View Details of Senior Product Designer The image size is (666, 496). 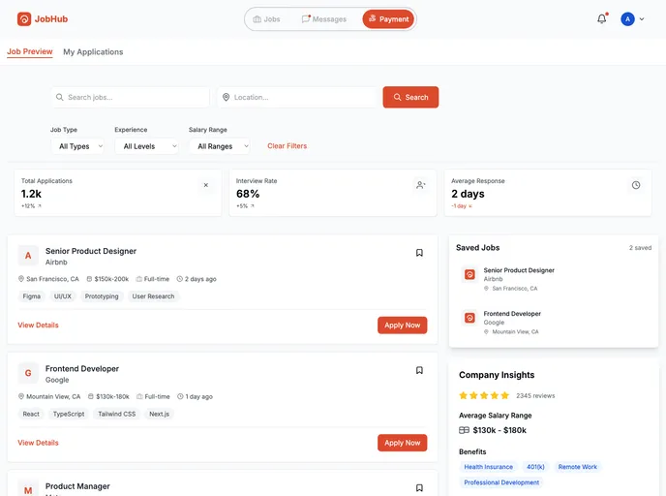38,325
